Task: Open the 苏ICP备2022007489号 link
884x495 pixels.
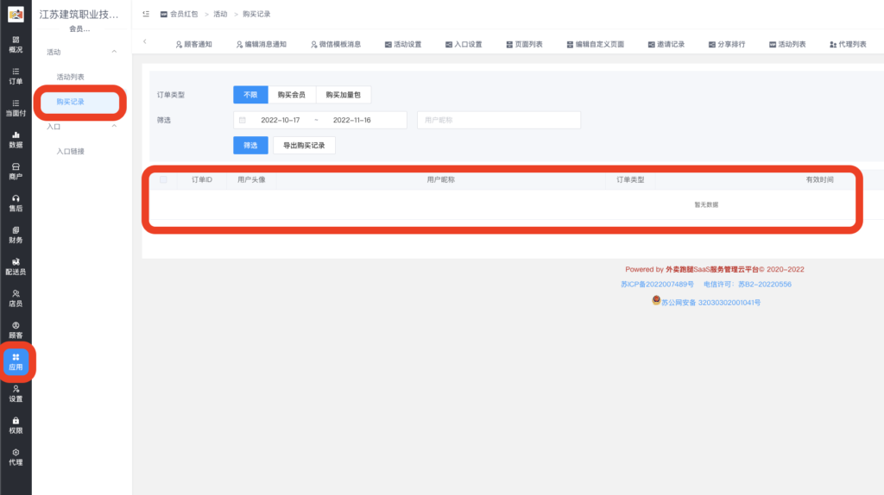Action: 657,285
